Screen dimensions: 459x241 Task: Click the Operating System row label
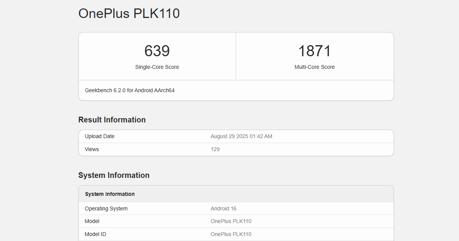pyautogui.click(x=106, y=209)
